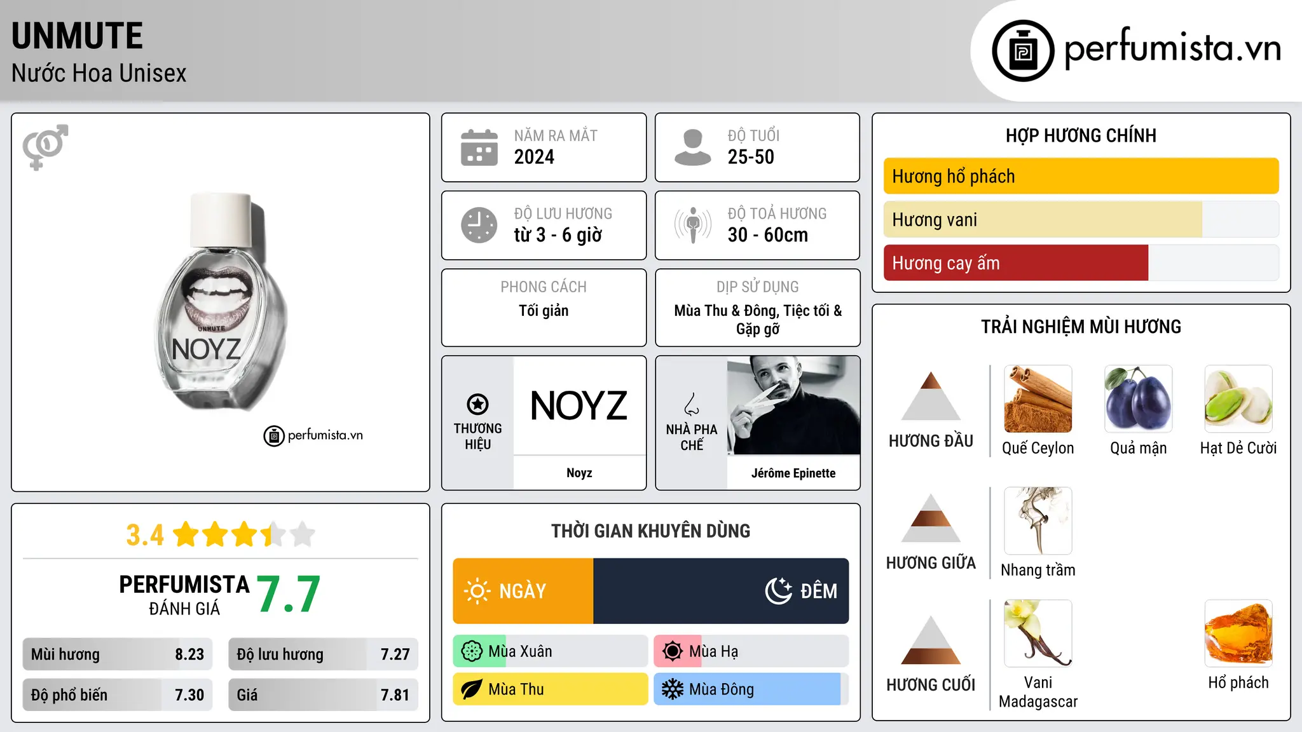
Task: Select the Nhang trầm note image
Action: 1038,521
